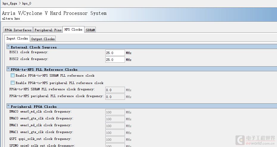This screenshot has width=277, height=147.
Task: Click 'EMAC0 emac0_md_clk clock frequency:' label
Action: tap(40, 112)
